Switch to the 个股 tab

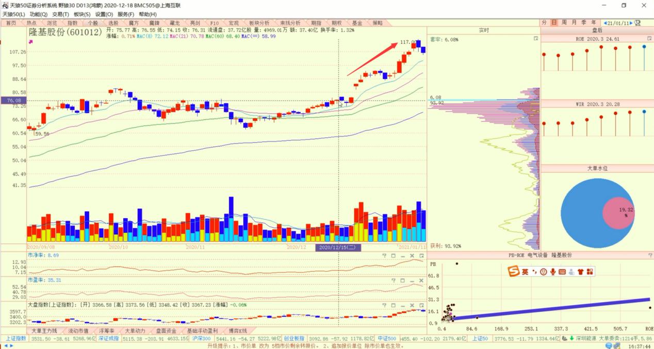[93, 23]
